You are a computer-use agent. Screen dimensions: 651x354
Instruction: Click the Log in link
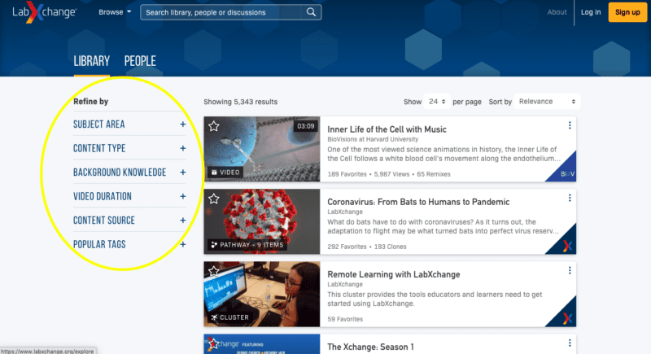(x=591, y=12)
